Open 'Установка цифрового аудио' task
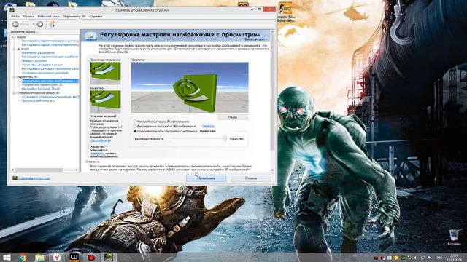 click(42, 65)
